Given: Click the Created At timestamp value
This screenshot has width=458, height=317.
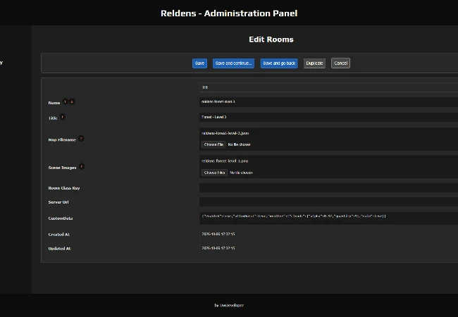Looking at the screenshot, I should coord(218,234).
